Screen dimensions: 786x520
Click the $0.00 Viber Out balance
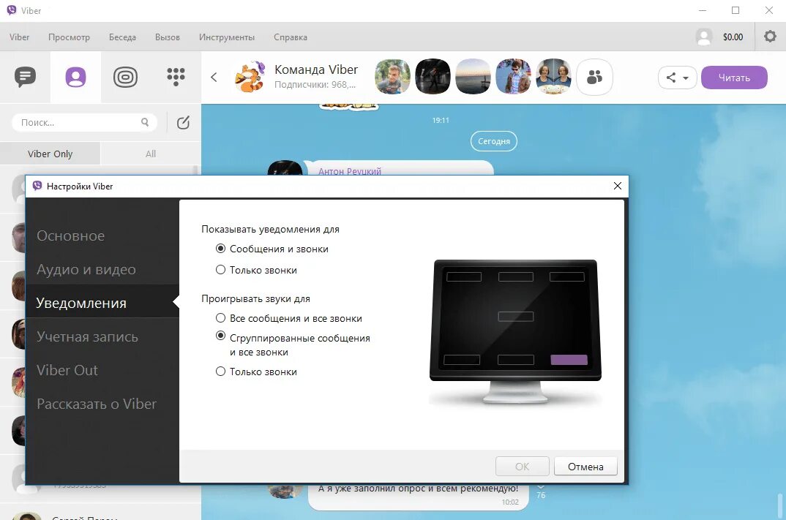[x=733, y=37]
